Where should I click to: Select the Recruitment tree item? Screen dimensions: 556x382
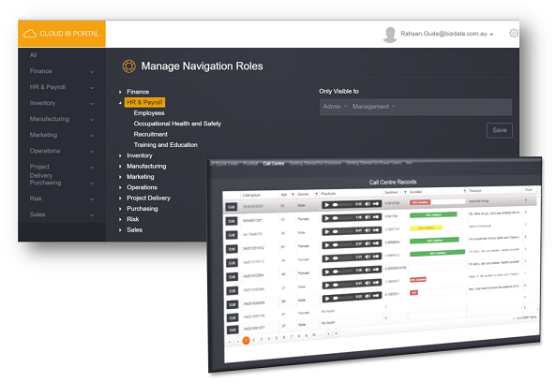point(150,134)
